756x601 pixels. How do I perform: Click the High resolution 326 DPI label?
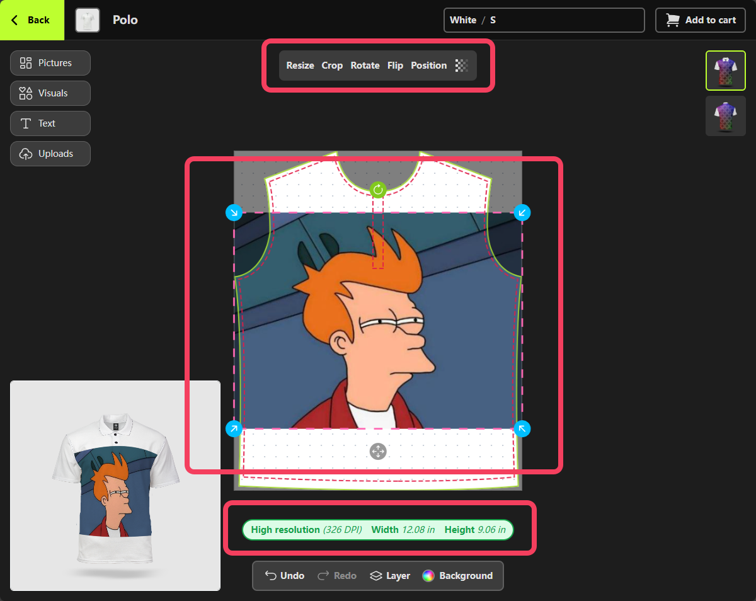[x=306, y=530]
